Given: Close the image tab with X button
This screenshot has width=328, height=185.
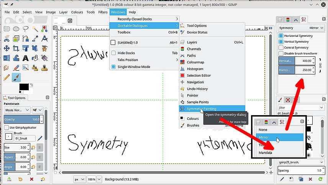Looking at the screenshot, I should (70, 20).
